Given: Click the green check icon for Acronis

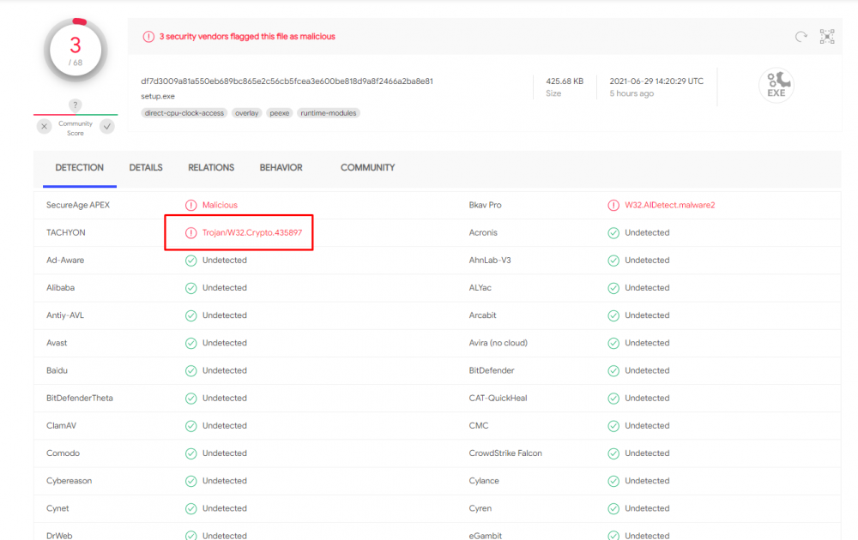Looking at the screenshot, I should click(x=613, y=233).
